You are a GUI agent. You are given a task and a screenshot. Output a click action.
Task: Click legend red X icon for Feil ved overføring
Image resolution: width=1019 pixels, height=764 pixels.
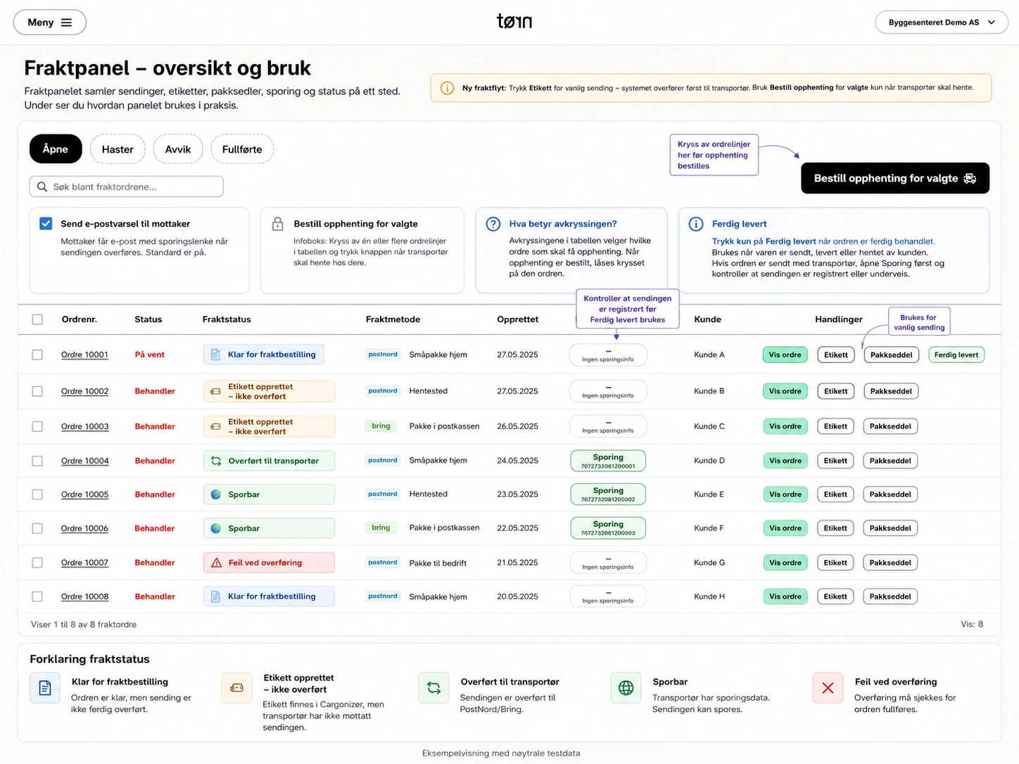[x=828, y=688]
